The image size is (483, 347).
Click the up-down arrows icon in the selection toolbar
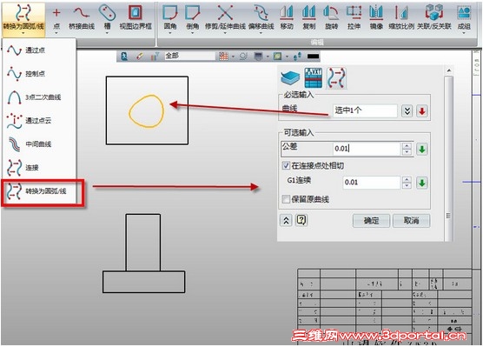(297, 57)
